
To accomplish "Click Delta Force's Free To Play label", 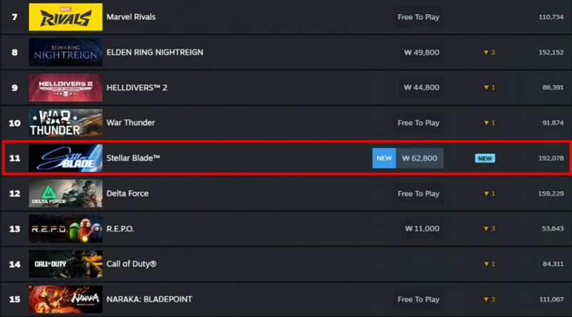I will tap(418, 193).
